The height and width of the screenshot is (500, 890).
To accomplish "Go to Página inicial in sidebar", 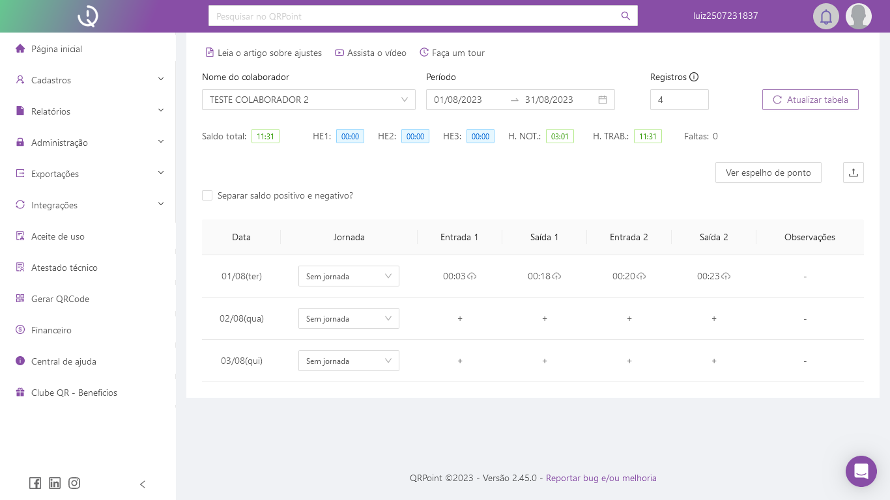I will click(57, 49).
